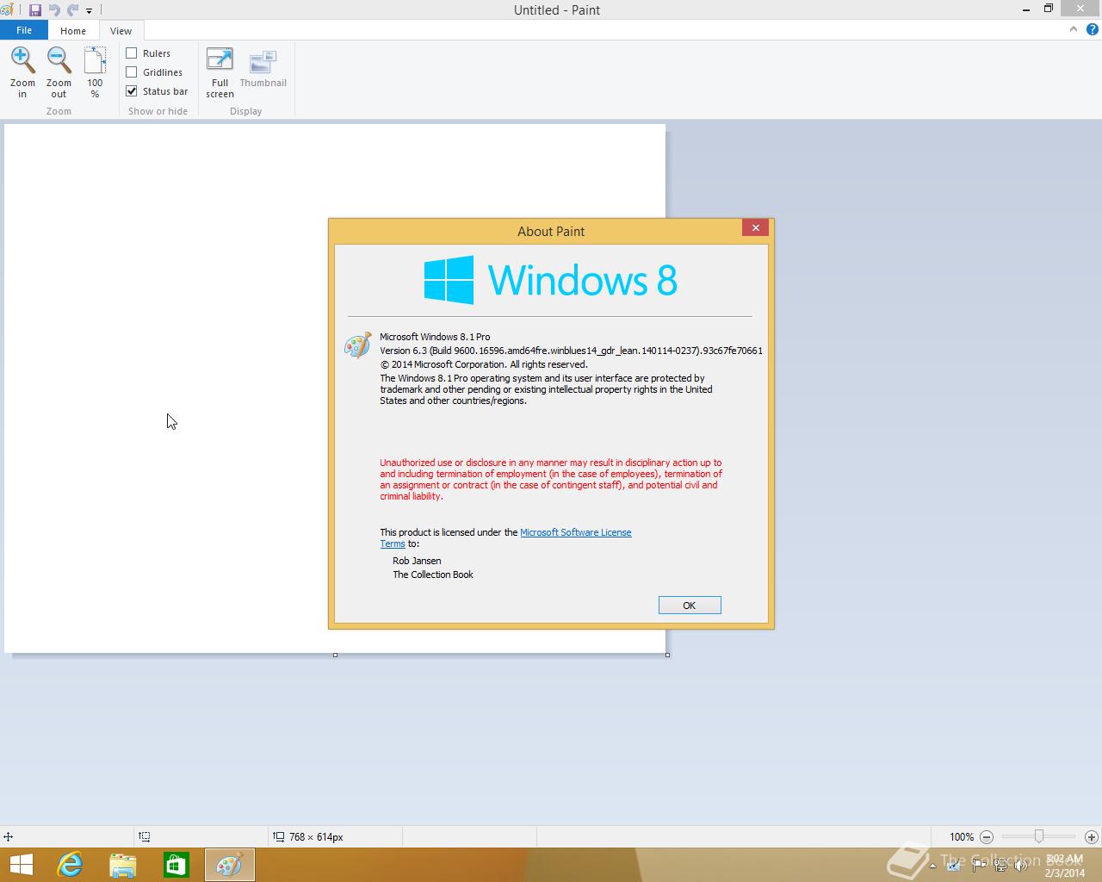Screen dimensions: 1102x882
Task: Click the Paint taskbar button
Action: click(x=230, y=865)
